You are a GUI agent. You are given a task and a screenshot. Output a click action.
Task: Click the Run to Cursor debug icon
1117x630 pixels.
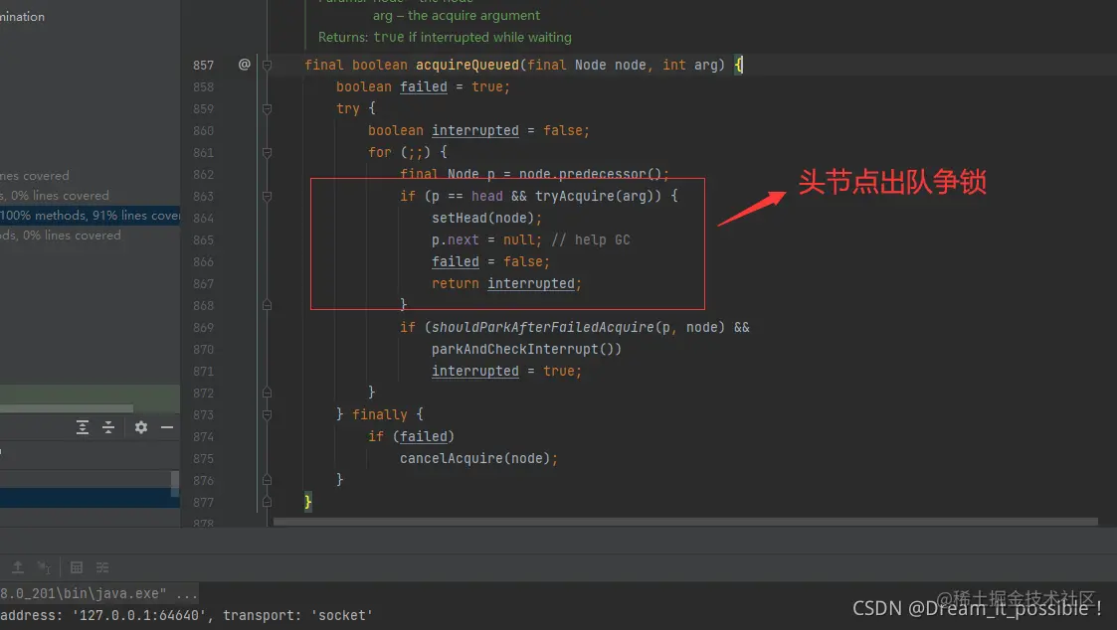[x=44, y=567]
